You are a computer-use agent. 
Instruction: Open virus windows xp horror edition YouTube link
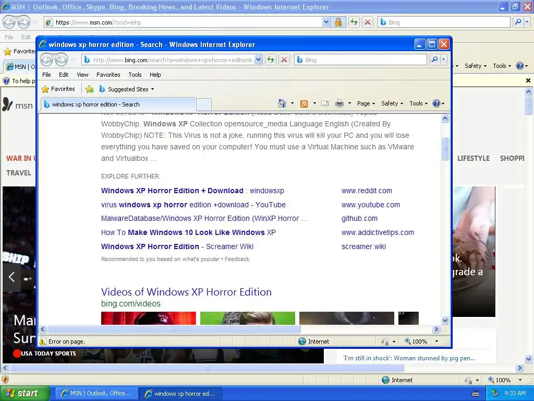pyautogui.click(x=193, y=205)
